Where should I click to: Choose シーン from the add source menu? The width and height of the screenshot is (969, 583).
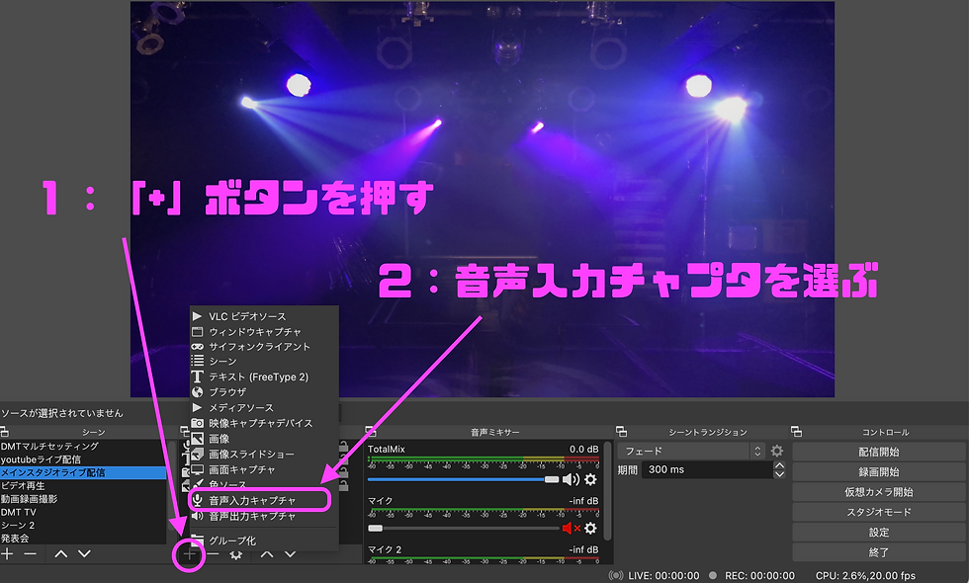264,362
